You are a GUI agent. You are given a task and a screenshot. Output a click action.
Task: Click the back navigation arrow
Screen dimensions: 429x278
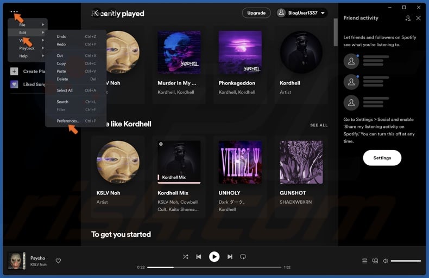coord(96,12)
